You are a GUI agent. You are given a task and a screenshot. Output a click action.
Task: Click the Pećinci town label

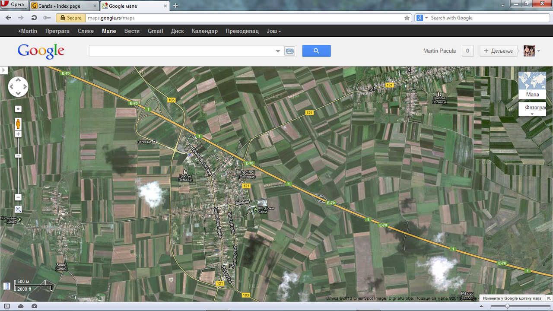tap(247, 172)
